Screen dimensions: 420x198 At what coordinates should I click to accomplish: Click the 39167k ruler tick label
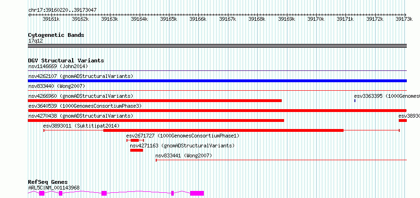tap(227, 19)
